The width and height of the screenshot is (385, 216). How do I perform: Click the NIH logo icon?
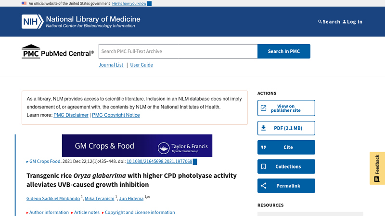pos(32,21)
